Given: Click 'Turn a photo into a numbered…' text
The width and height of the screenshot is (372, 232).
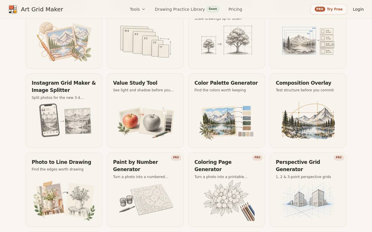Looking at the screenshot, I should 141,177.
